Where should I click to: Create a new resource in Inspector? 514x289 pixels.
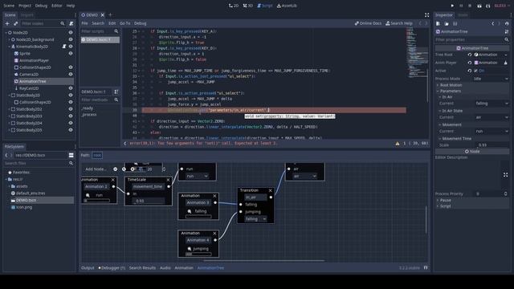(438, 23)
